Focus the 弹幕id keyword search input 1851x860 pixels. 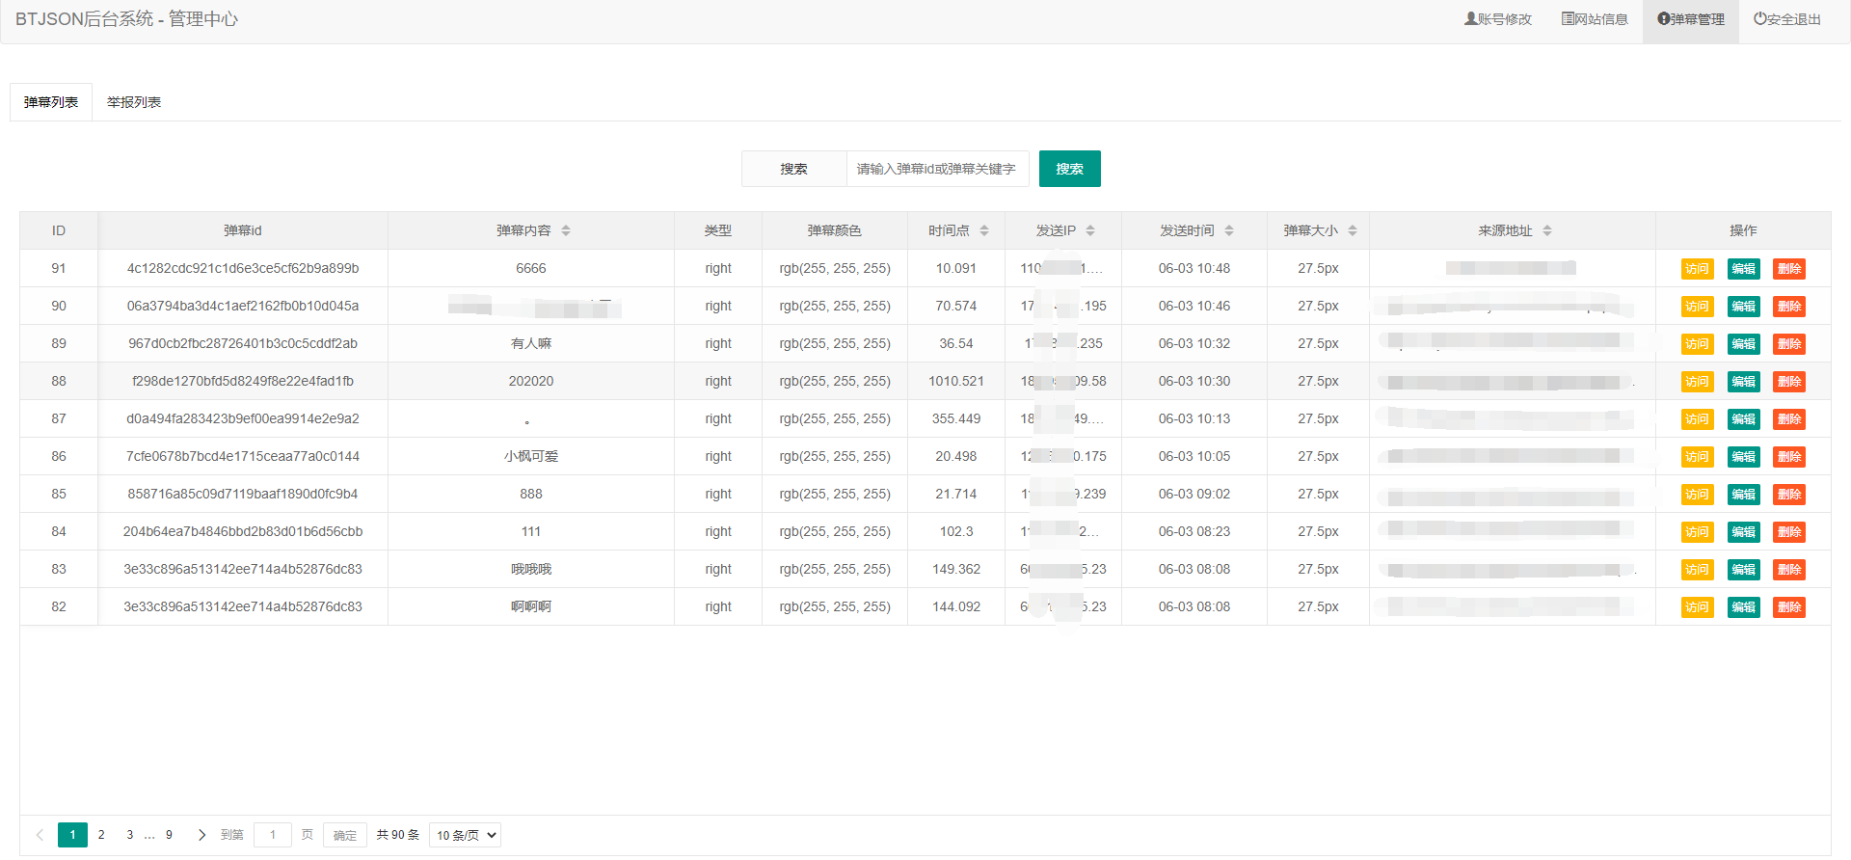pyautogui.click(x=936, y=169)
